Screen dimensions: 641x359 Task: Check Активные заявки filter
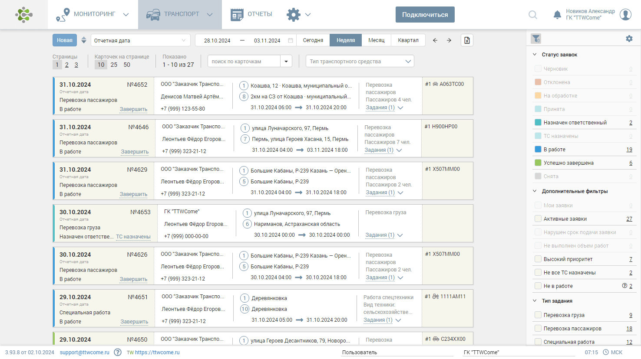538,219
